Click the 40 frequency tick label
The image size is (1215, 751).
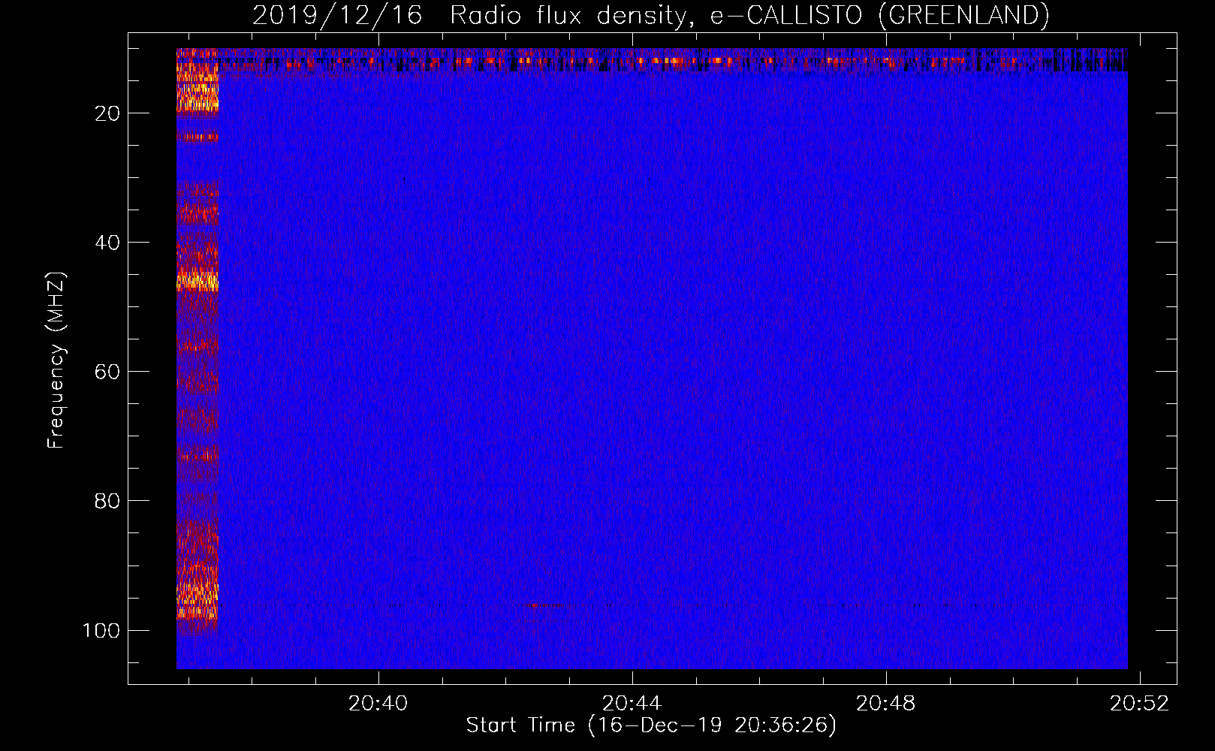[x=107, y=243]
